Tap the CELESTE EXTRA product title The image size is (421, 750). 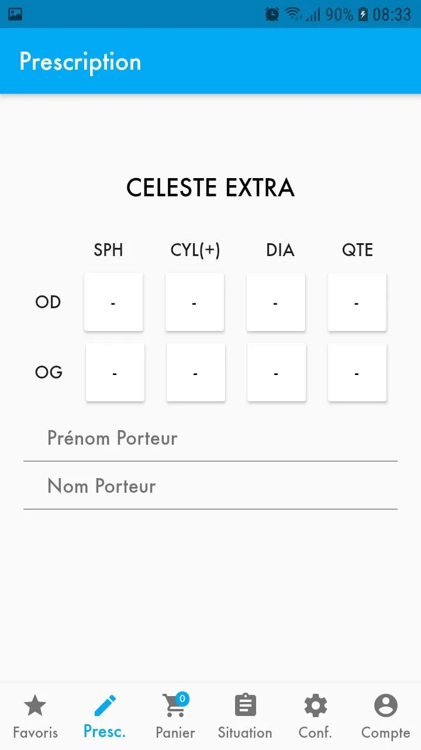click(x=210, y=187)
